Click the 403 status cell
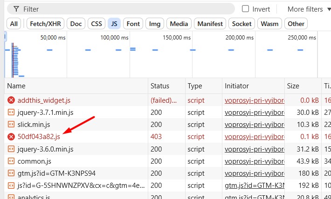The height and width of the screenshot is (199, 331). [x=156, y=137]
